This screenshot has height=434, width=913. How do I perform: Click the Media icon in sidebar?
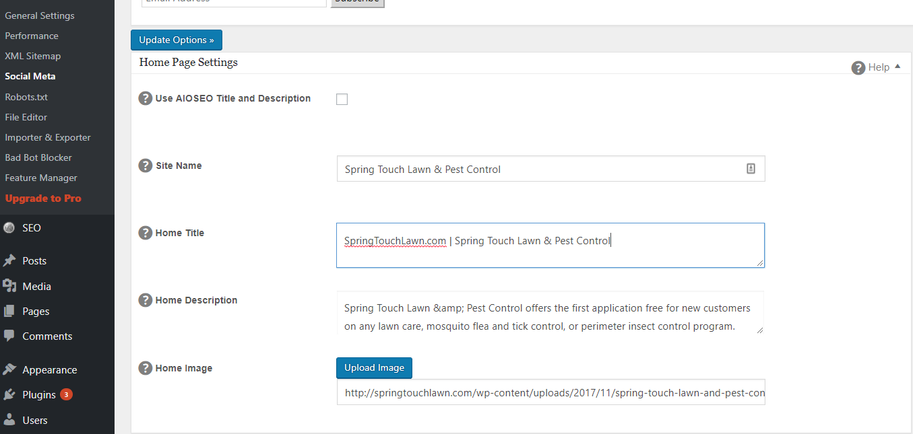(9, 286)
